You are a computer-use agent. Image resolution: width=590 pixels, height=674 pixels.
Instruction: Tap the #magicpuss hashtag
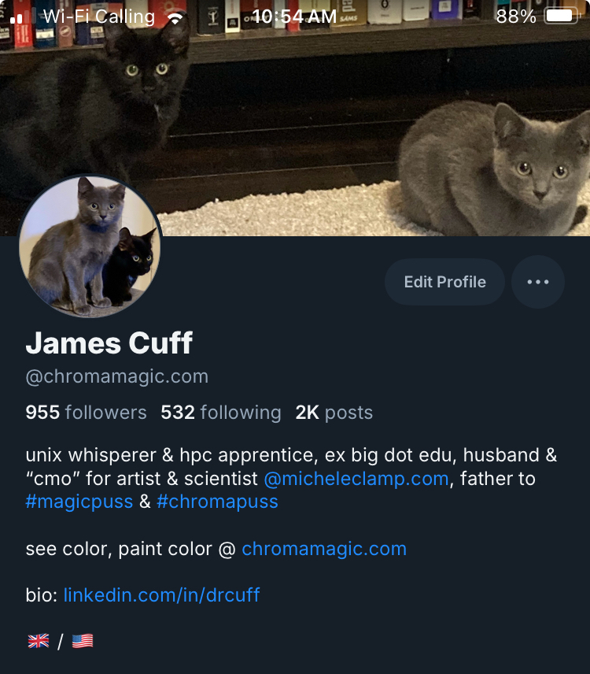click(79, 502)
